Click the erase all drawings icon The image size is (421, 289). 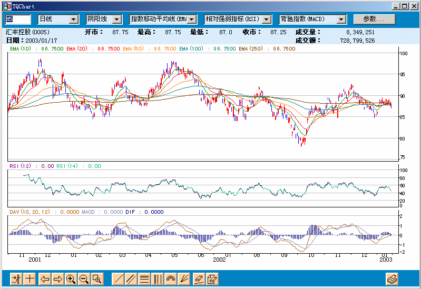(212, 279)
